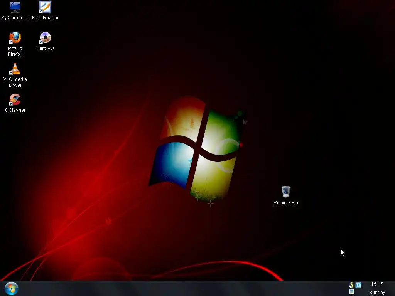
Task: Select the Recycle Bin icon
Action: (286, 192)
